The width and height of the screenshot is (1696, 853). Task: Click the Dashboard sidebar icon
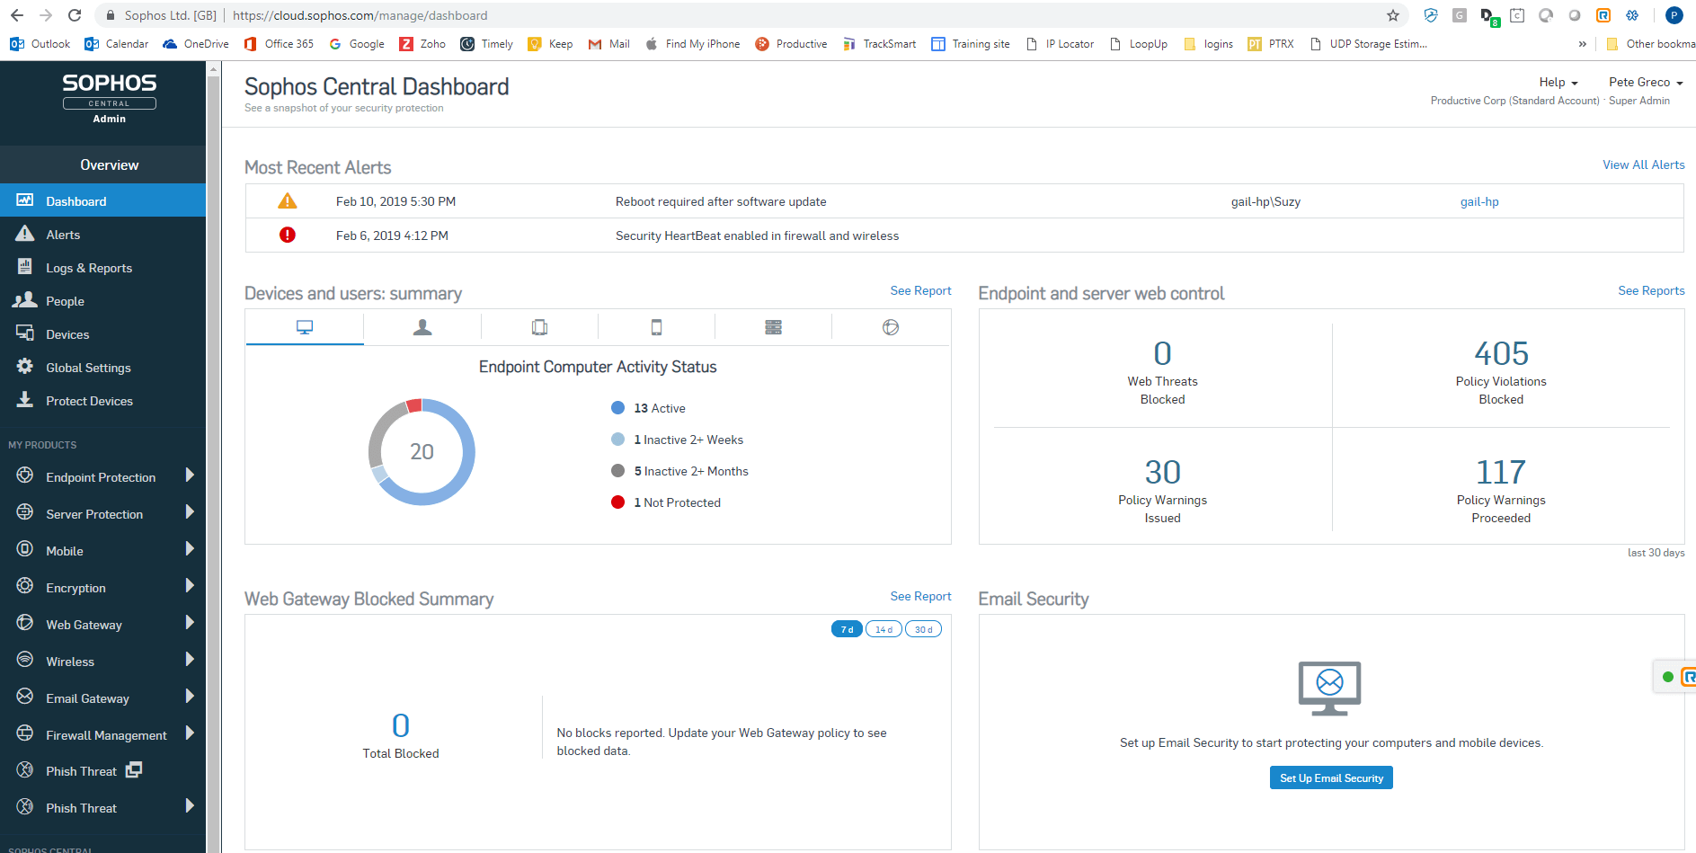point(25,200)
